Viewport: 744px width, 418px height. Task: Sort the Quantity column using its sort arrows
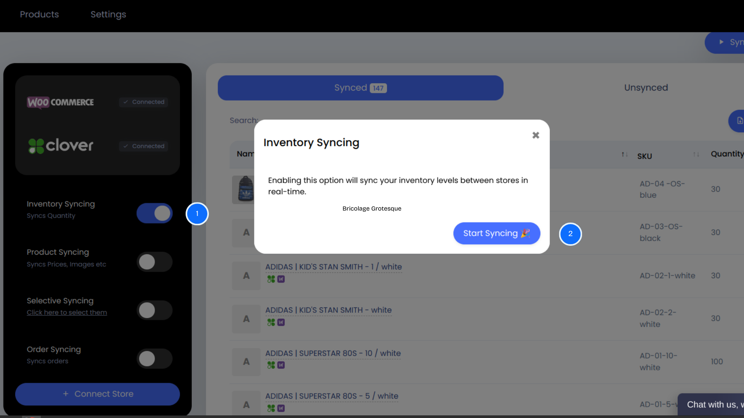point(696,154)
